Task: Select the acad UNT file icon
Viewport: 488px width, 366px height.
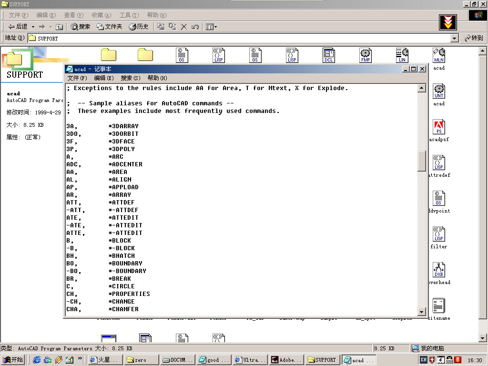Action: (x=439, y=91)
